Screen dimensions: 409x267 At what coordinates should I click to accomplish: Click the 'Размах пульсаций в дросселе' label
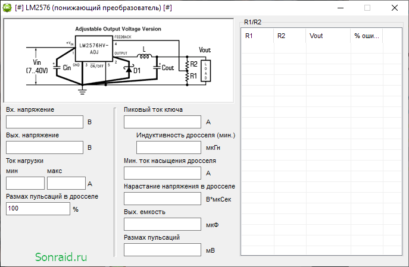pyautogui.click(x=52, y=196)
